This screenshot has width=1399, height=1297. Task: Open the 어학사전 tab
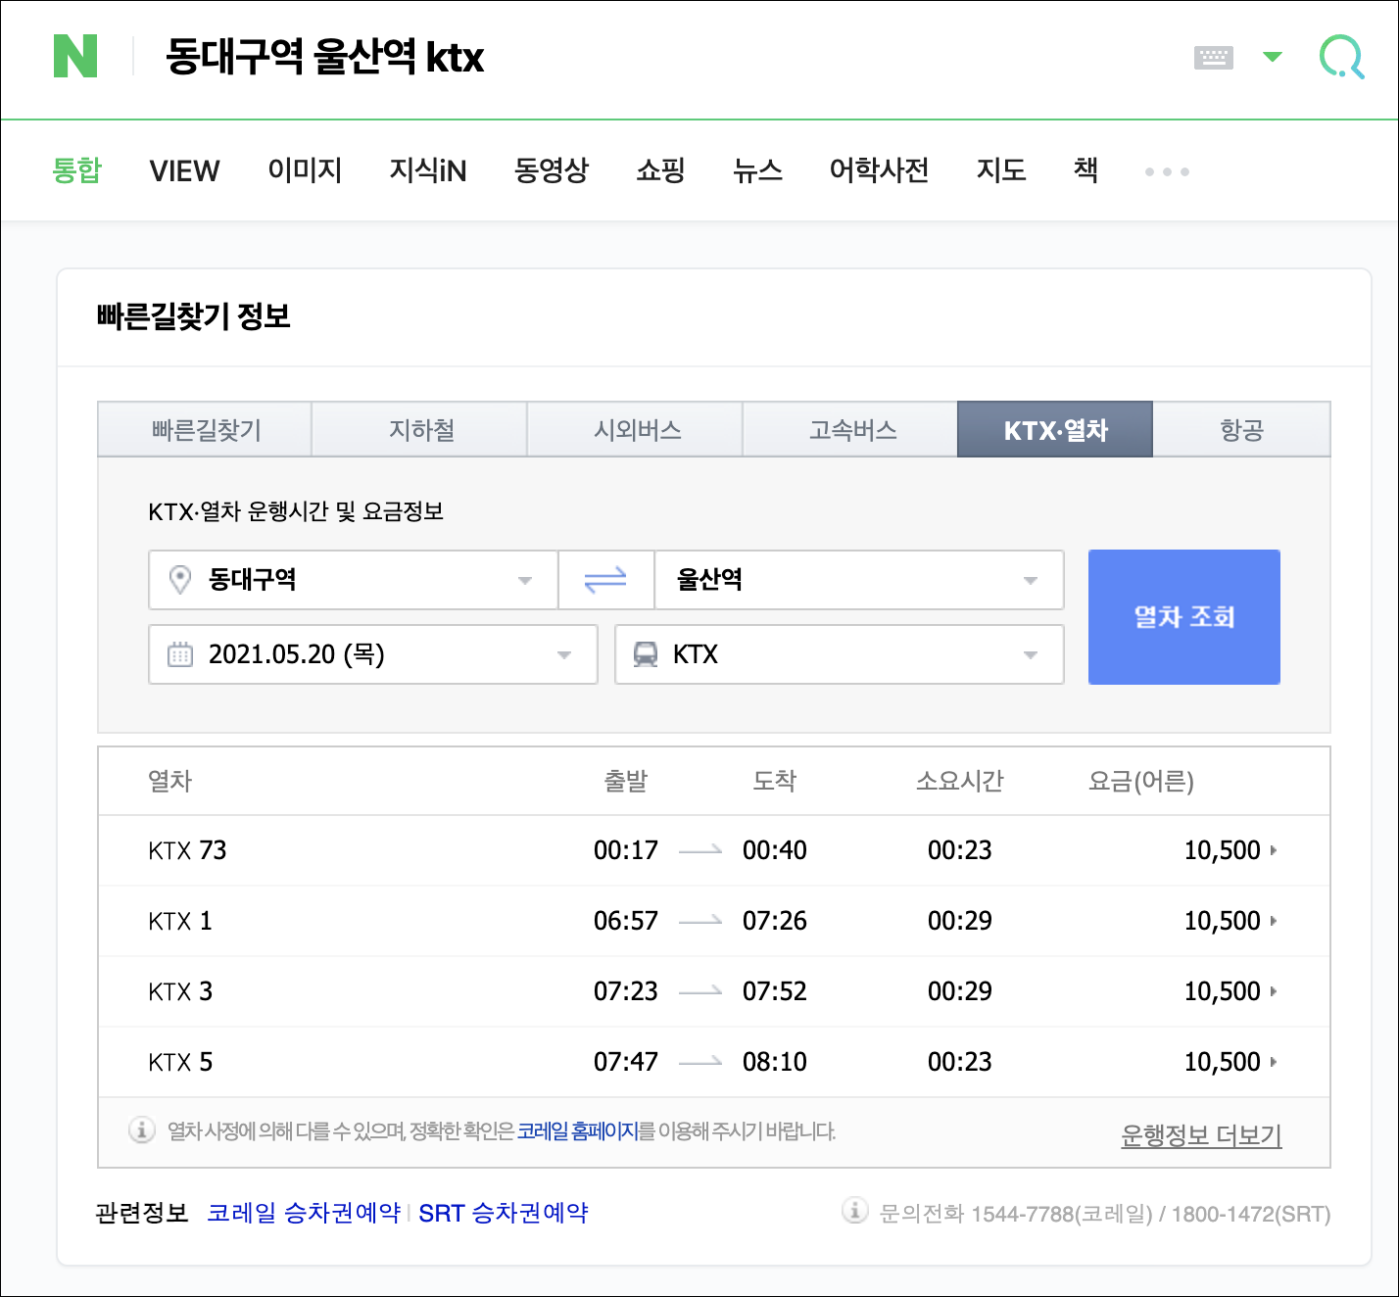point(879,170)
